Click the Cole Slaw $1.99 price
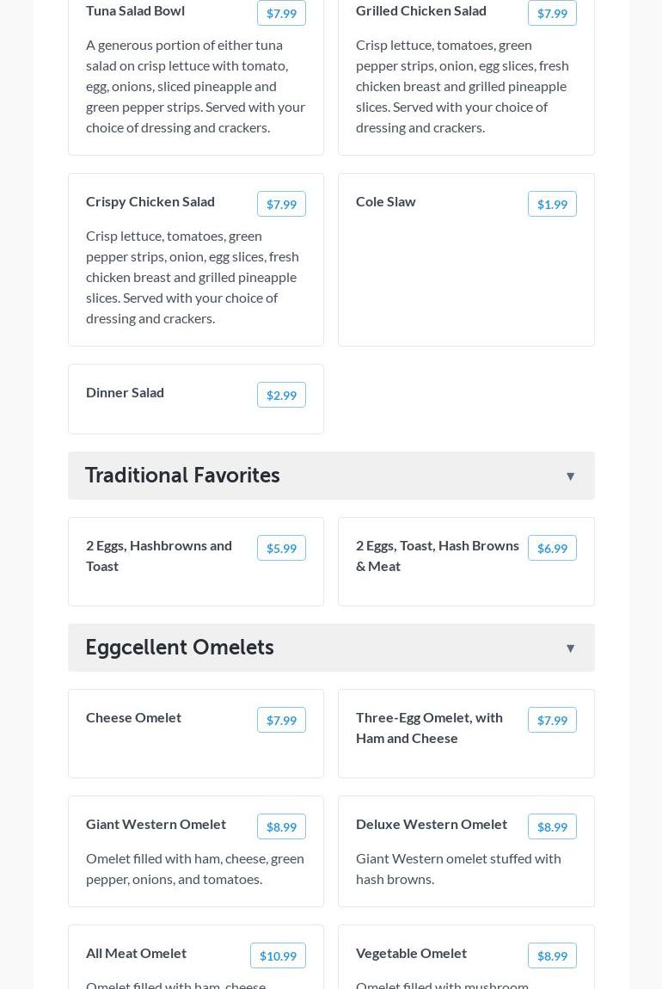The width and height of the screenshot is (662, 989). point(552,204)
